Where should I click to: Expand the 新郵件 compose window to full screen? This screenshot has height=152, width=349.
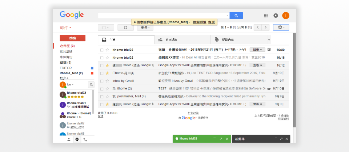(x=281, y=139)
